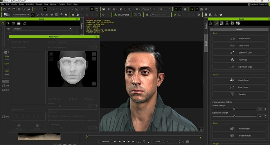Select the atmosphere gear icon in Visual panel
This screenshot has width=270, height=145.
pos(3,23)
